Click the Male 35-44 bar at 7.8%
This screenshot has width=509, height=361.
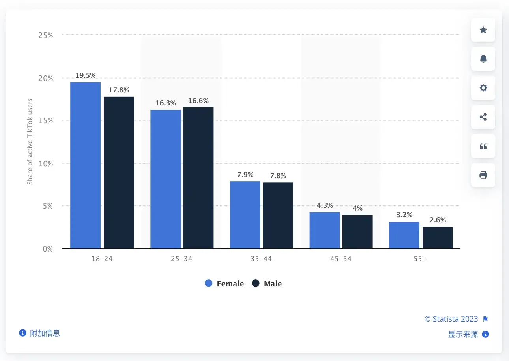click(278, 216)
